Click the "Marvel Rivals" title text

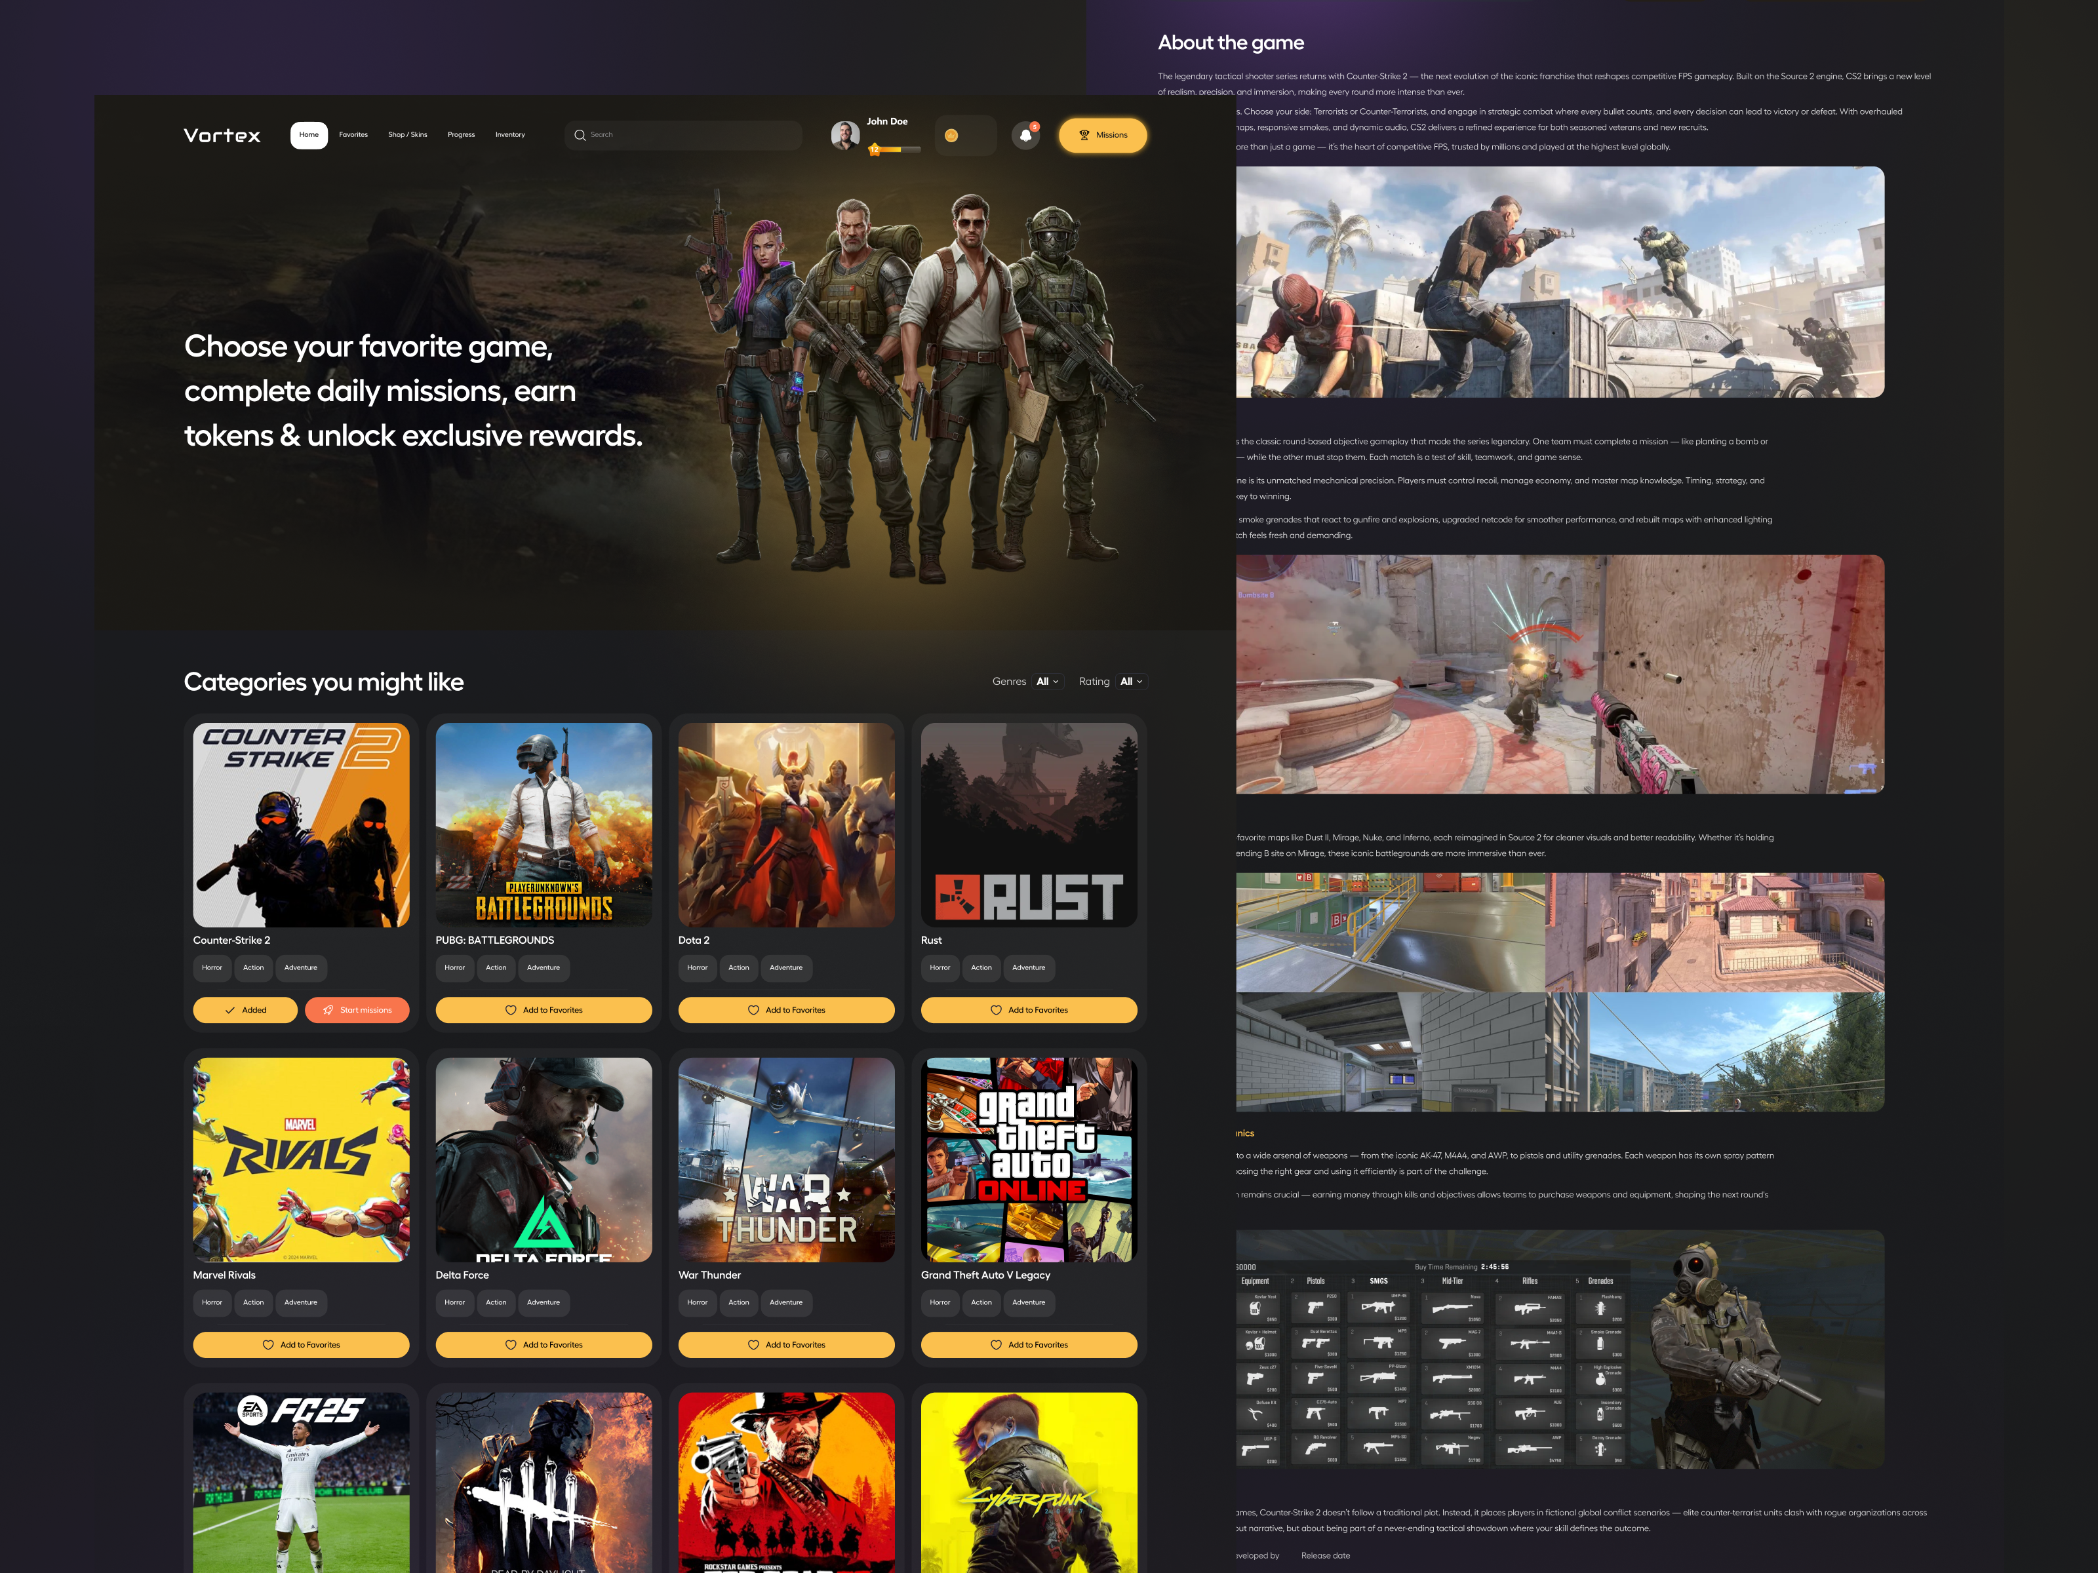[225, 1275]
